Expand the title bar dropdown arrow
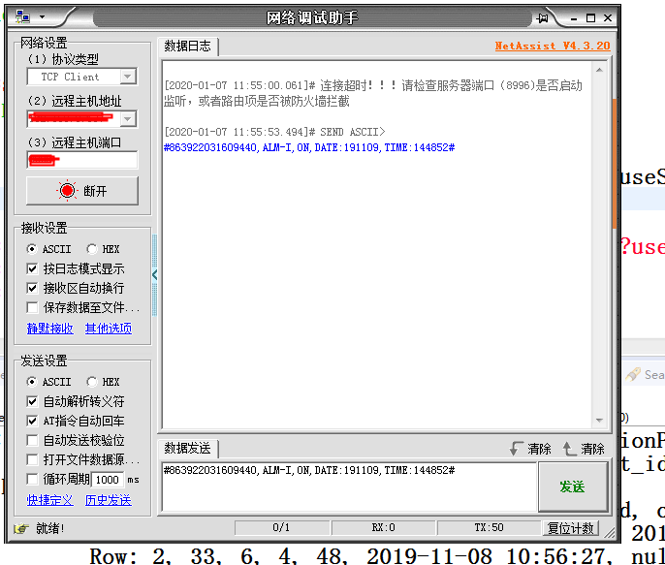The width and height of the screenshot is (665, 565). (x=42, y=17)
